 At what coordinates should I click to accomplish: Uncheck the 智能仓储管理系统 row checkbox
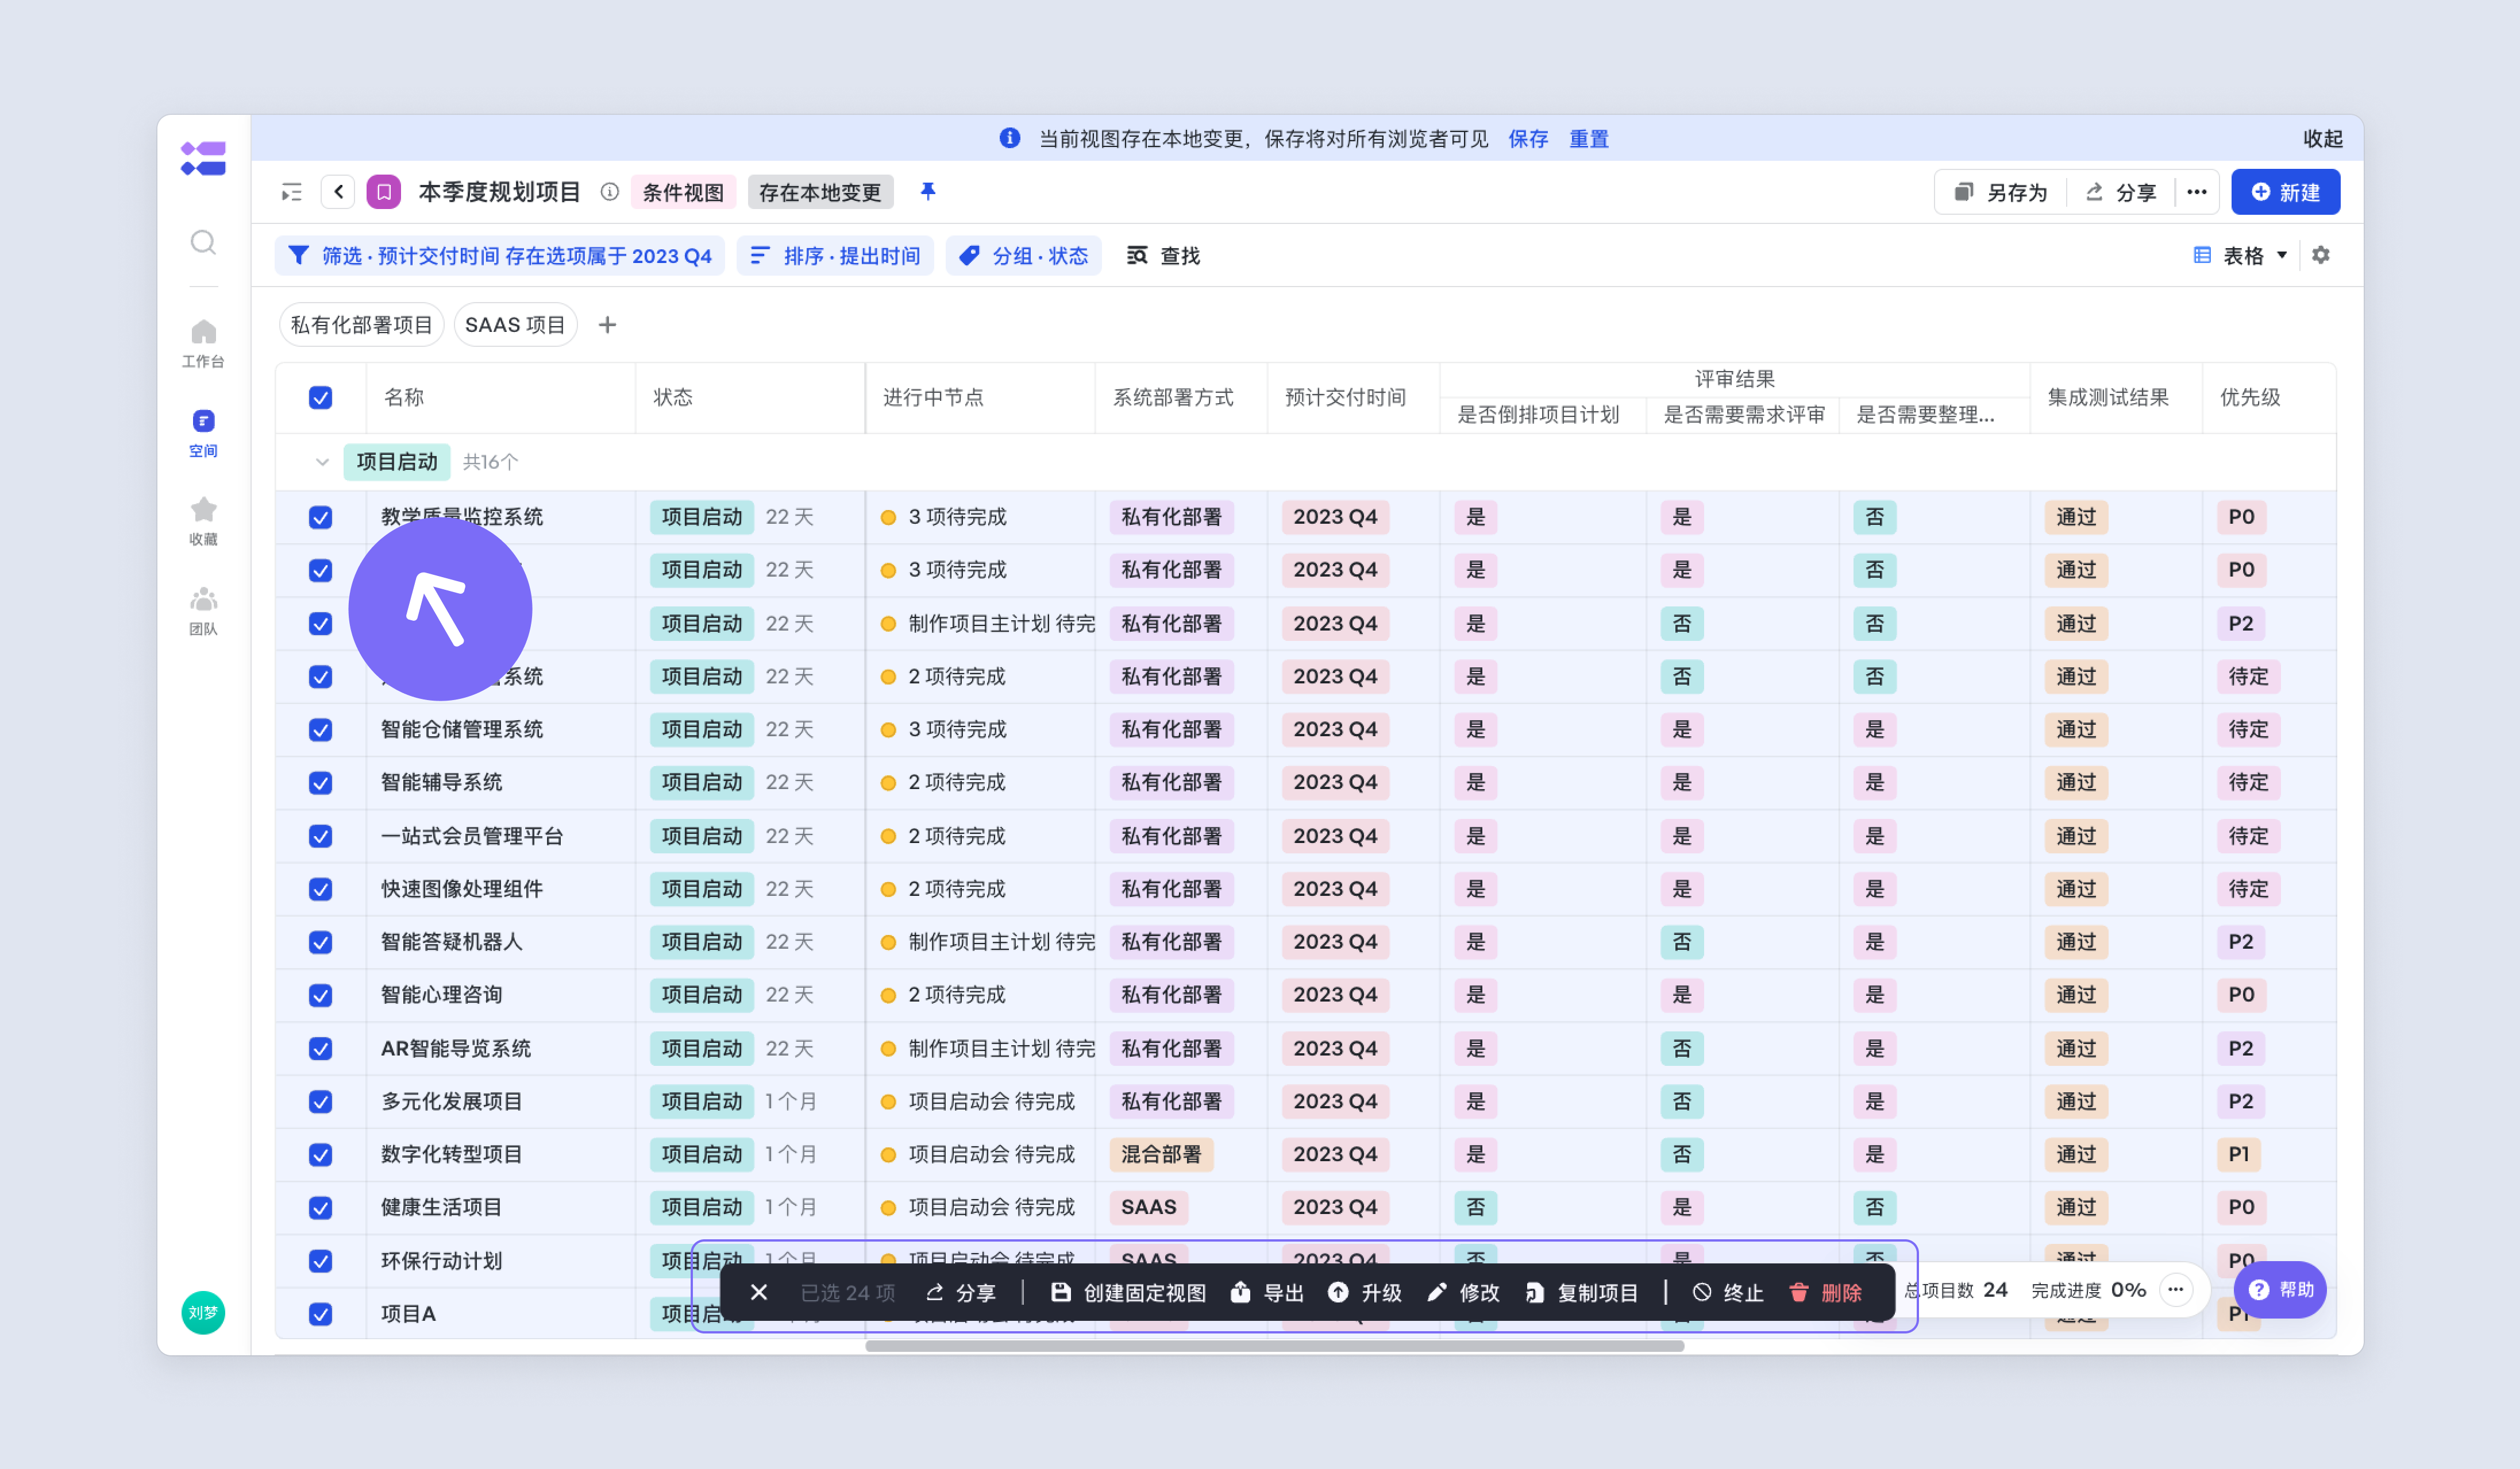click(320, 729)
